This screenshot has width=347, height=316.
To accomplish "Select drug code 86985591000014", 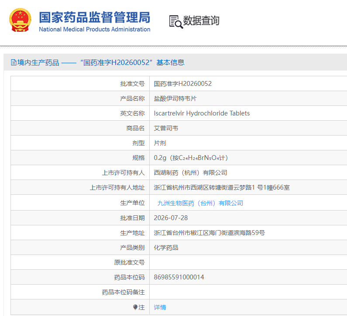I will [179, 277].
